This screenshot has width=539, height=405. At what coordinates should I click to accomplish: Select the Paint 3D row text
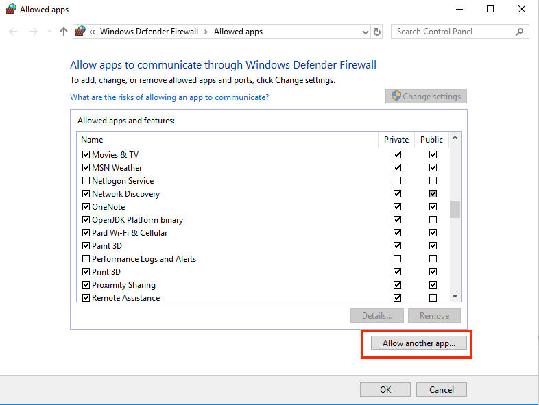pyautogui.click(x=107, y=246)
